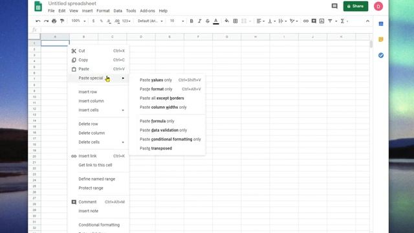The height and width of the screenshot is (233, 414).
Task: Open the account avatar D
Action: tap(378, 6)
